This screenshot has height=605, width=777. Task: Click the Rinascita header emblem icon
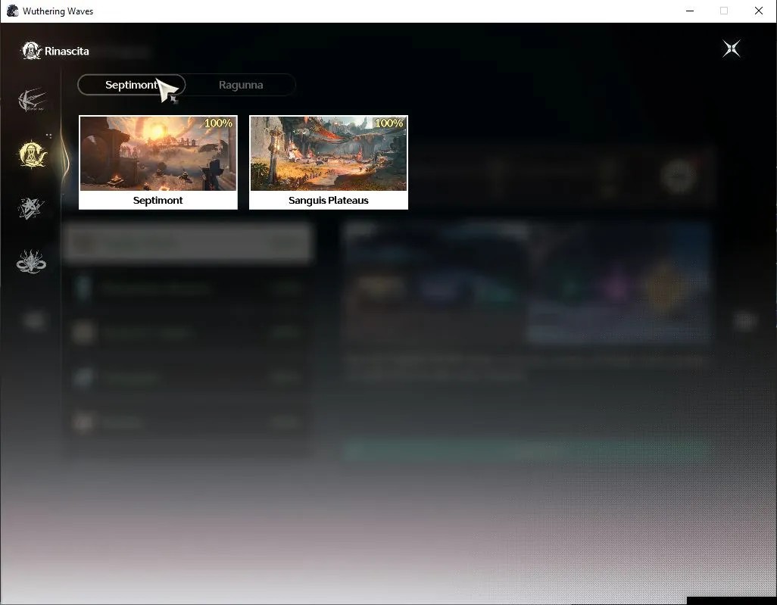(31, 51)
